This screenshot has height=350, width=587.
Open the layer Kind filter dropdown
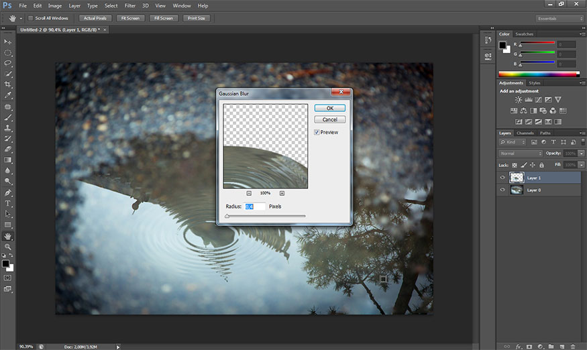coord(513,142)
